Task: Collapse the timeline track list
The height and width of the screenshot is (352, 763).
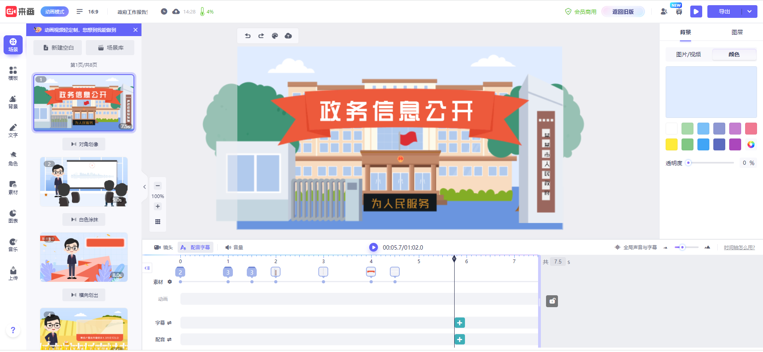Action: coord(147,268)
